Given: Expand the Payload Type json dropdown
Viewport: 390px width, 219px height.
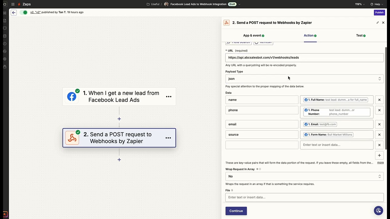Looking at the screenshot, I should coord(304,79).
